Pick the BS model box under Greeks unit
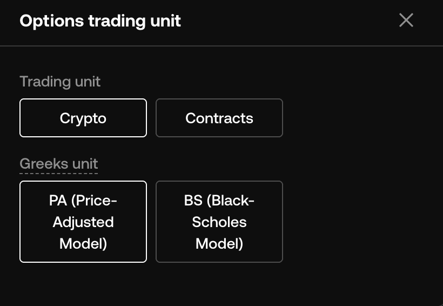The image size is (443, 306). tap(219, 222)
